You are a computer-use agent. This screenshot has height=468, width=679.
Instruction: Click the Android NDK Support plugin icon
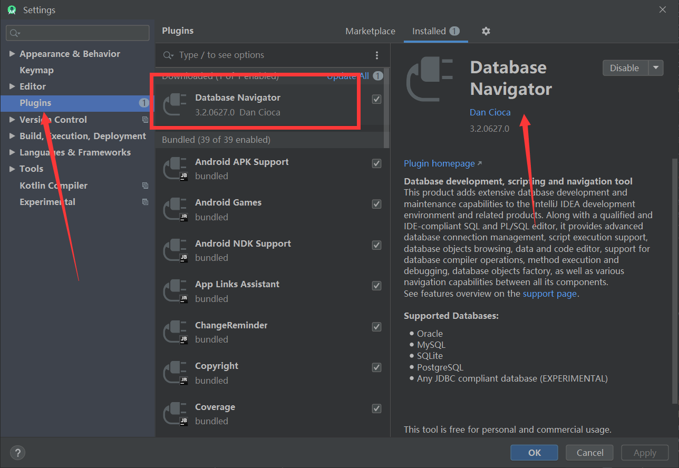[x=176, y=251]
